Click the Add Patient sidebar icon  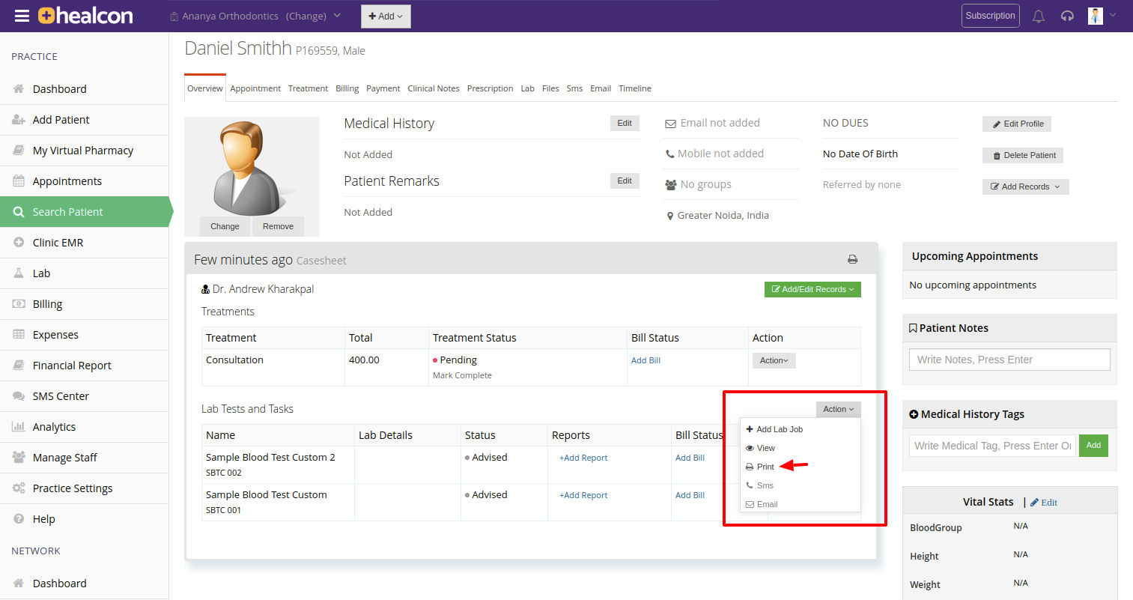(19, 119)
